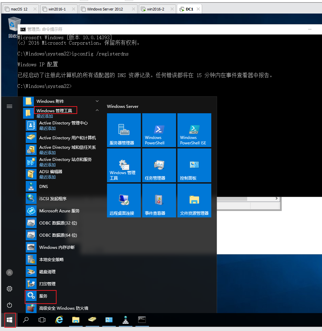Open 远程桌面连接 tile

[x=124, y=200]
